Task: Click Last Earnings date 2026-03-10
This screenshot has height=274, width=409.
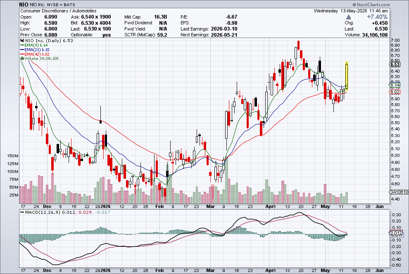Action: tap(224, 29)
